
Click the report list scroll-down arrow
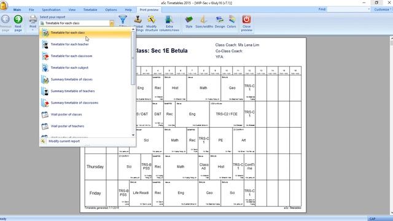point(133,135)
